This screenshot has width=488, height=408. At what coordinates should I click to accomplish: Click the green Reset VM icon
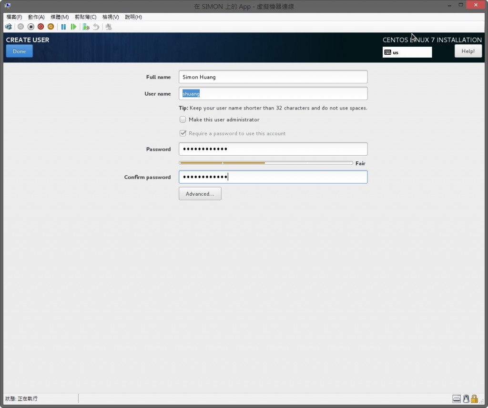click(73, 27)
